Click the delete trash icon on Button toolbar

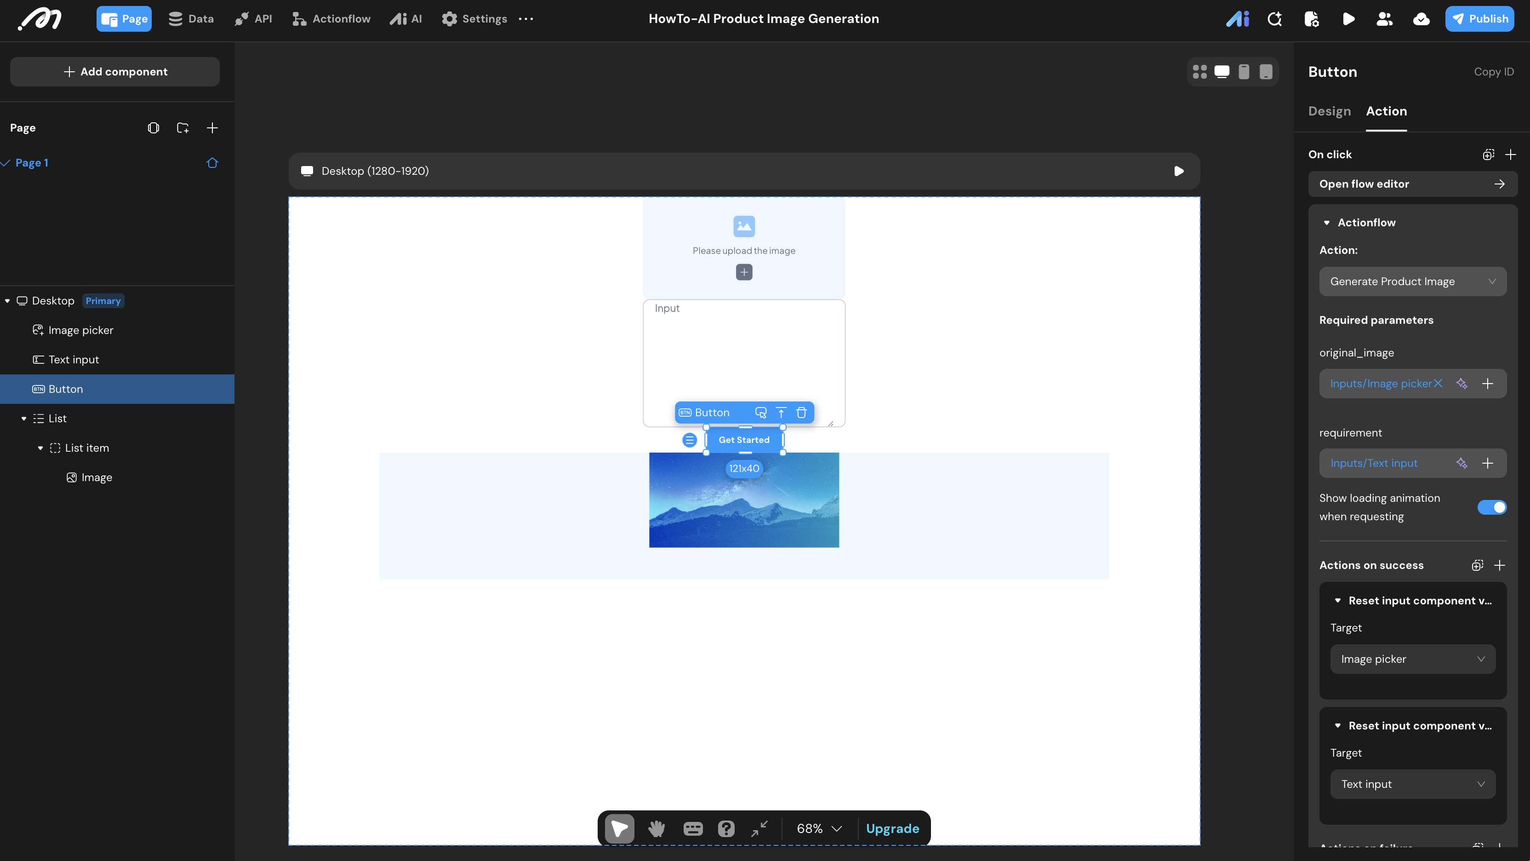pos(801,413)
